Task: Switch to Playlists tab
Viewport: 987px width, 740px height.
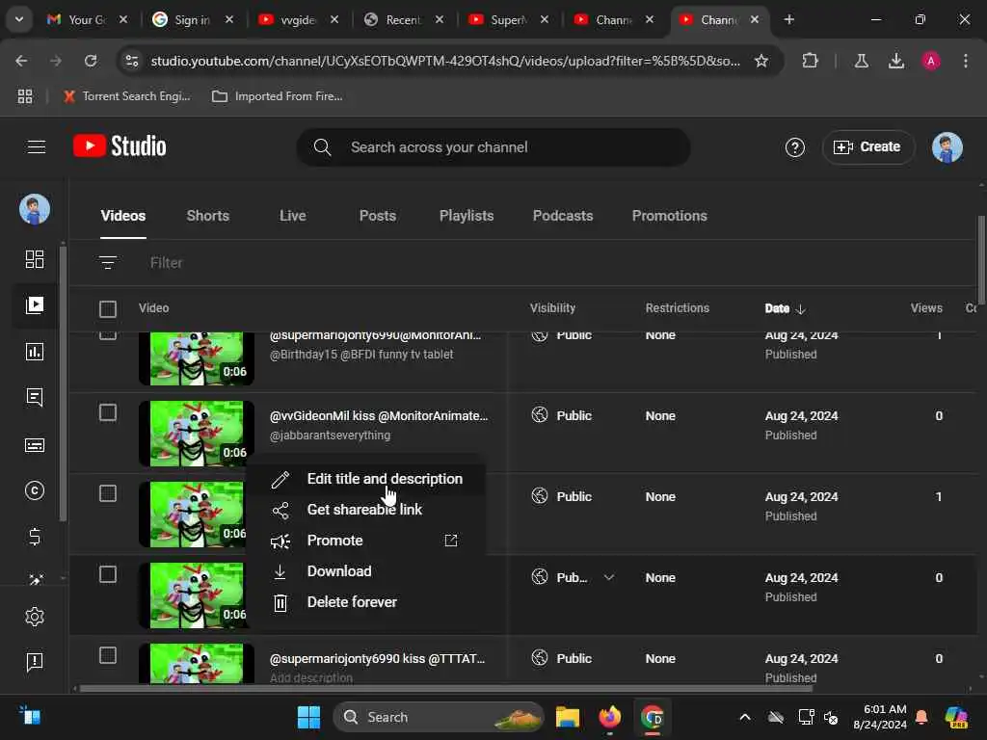Action: pos(467,216)
